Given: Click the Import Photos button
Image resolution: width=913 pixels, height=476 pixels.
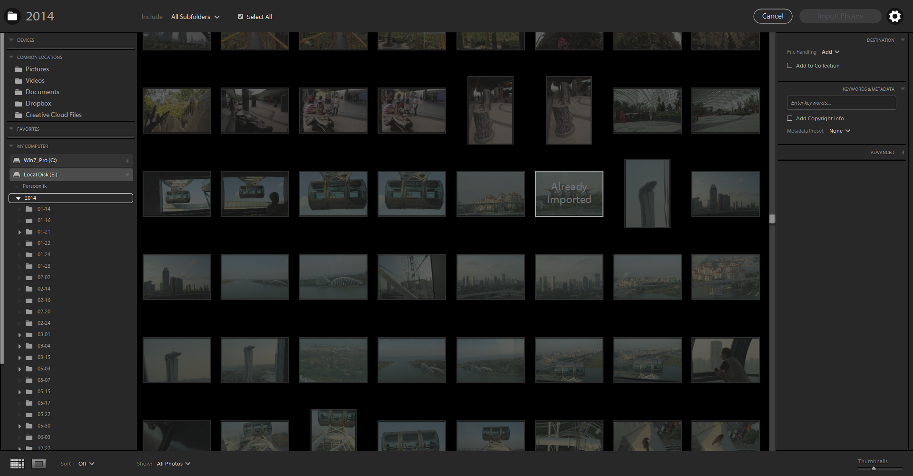Looking at the screenshot, I should click(840, 16).
